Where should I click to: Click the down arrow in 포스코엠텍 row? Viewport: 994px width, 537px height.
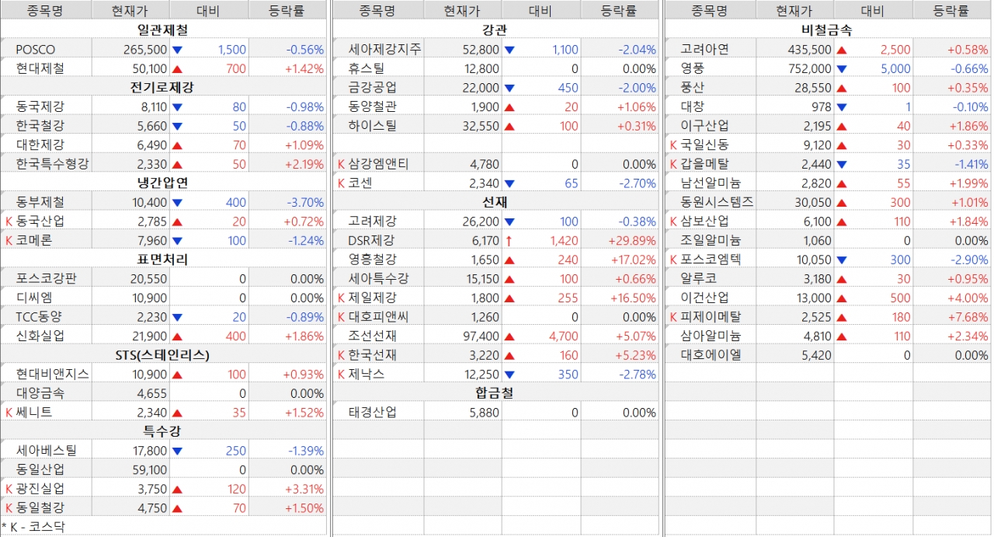click(x=842, y=260)
